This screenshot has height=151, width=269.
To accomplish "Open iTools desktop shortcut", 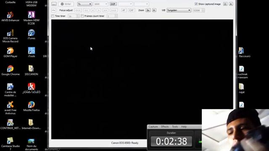I will [x=32, y=52].
